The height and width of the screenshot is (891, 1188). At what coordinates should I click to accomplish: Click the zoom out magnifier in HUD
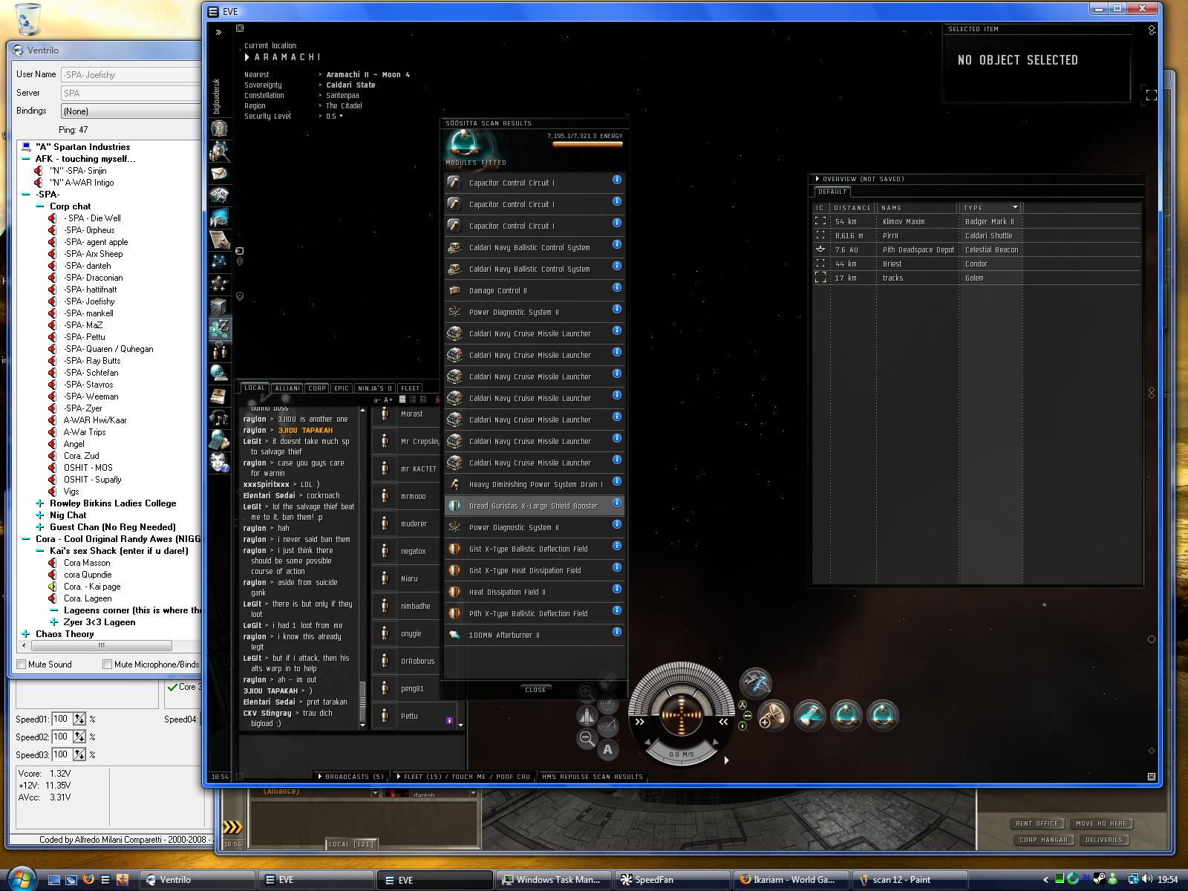(x=587, y=738)
